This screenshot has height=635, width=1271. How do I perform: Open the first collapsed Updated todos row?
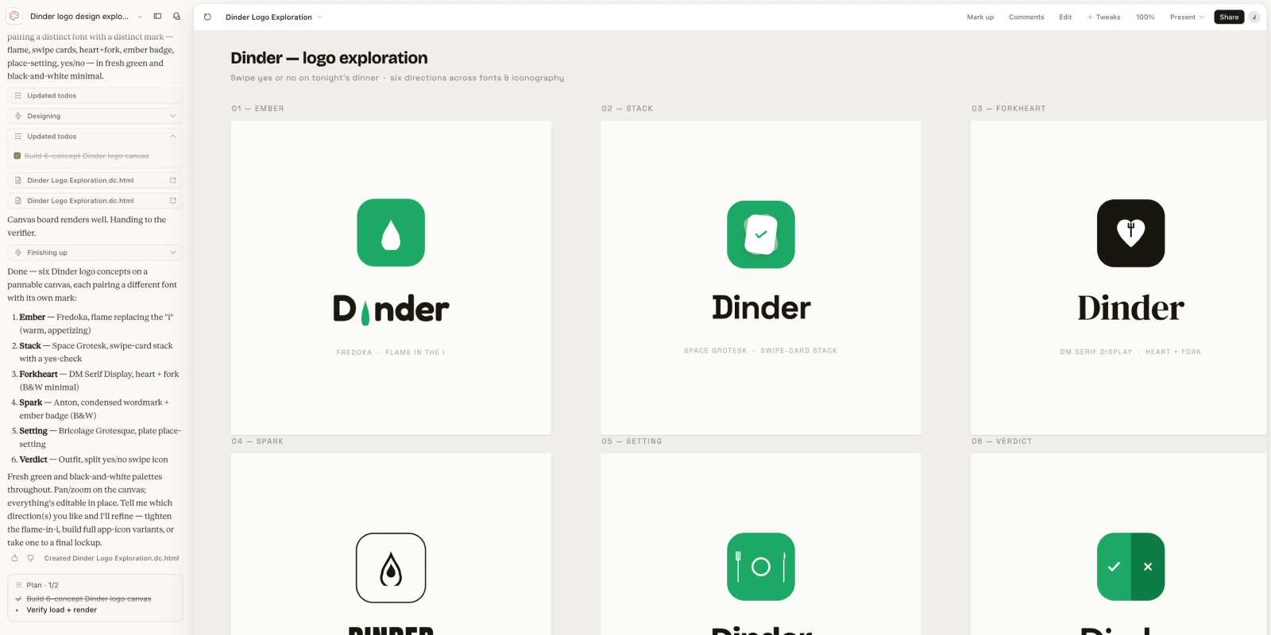point(95,95)
